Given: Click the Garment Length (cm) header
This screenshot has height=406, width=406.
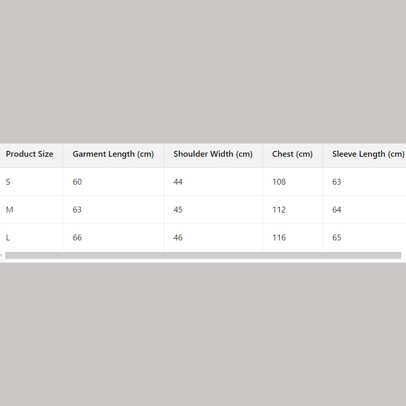Looking at the screenshot, I should coord(113,154).
